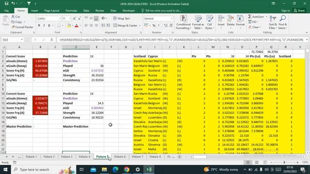Click the Paste clipboard icon
This screenshot has width=310, height=174.
pos(5,19)
